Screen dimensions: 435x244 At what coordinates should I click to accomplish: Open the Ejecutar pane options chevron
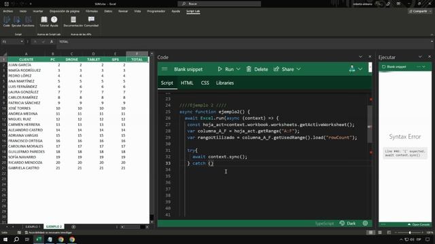click(420, 57)
